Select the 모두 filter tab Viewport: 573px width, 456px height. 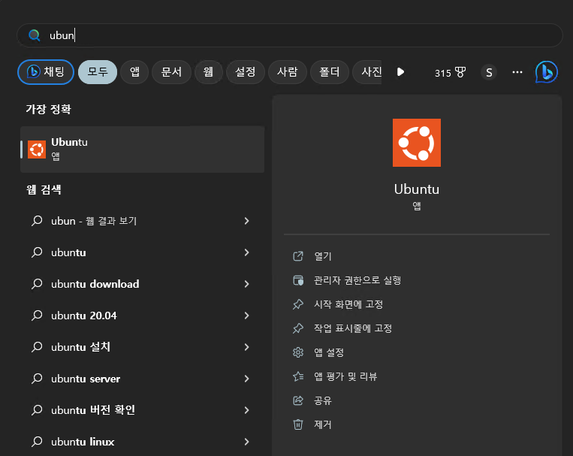pos(98,72)
